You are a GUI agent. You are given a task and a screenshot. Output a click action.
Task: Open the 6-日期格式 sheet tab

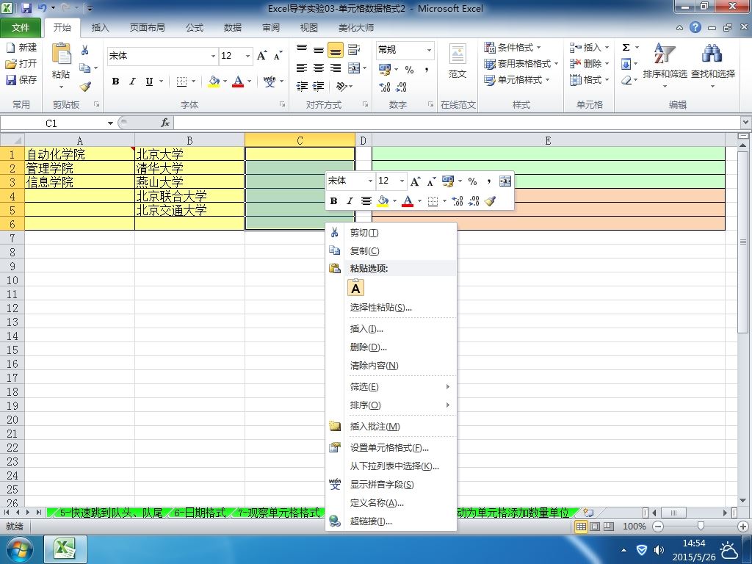(x=200, y=513)
